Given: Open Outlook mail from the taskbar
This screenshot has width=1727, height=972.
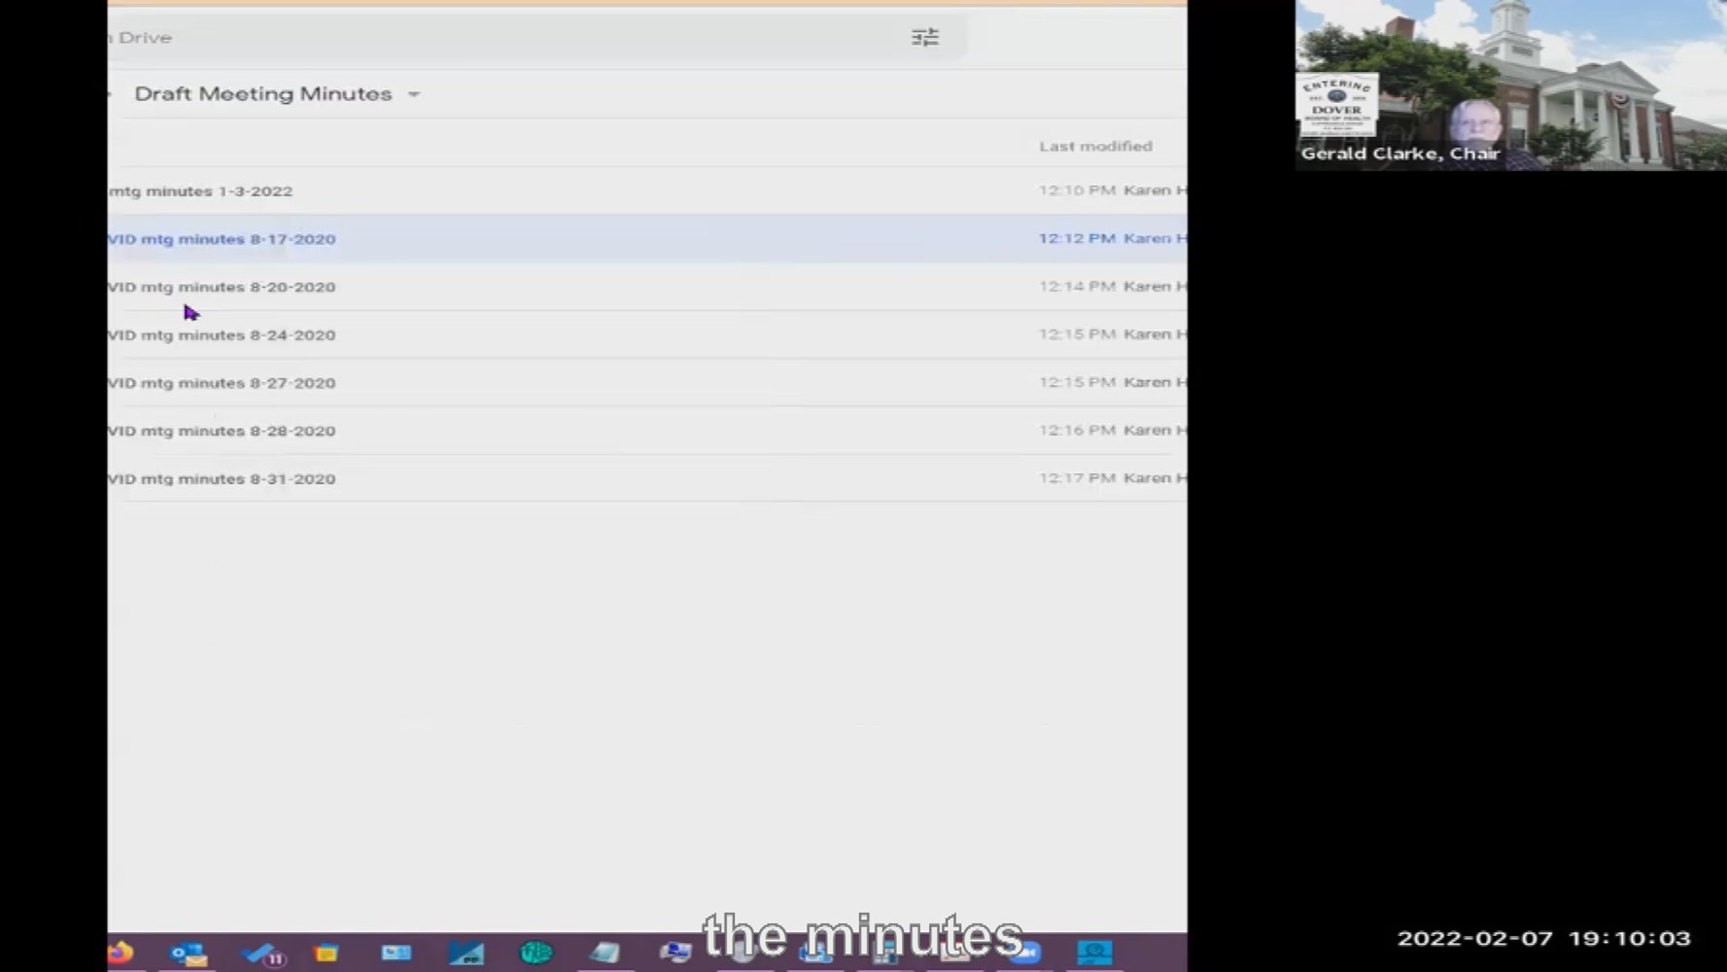Looking at the screenshot, I should tap(189, 954).
